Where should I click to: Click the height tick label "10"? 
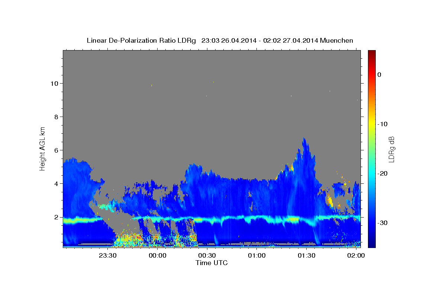point(55,84)
